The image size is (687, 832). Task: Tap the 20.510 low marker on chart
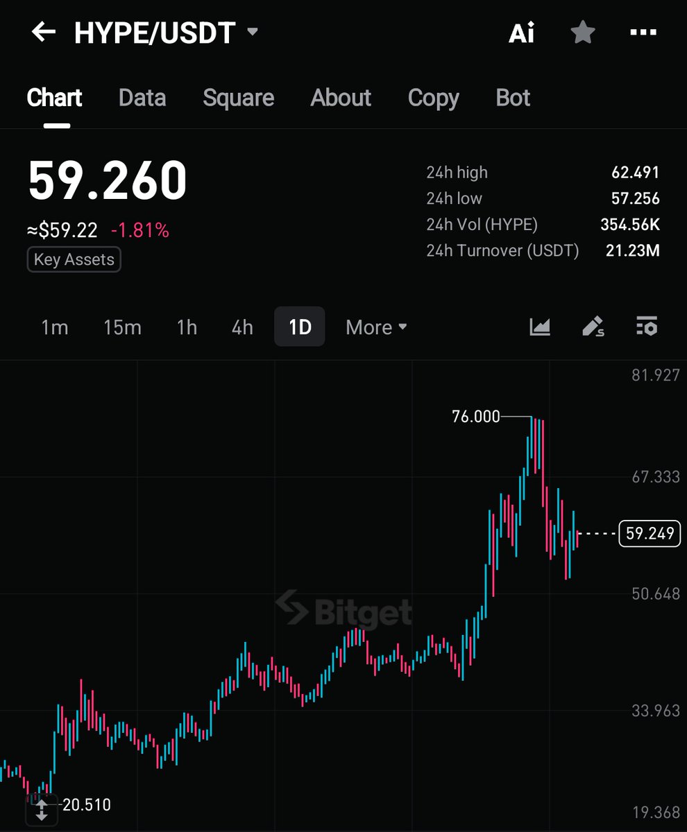[x=87, y=805]
